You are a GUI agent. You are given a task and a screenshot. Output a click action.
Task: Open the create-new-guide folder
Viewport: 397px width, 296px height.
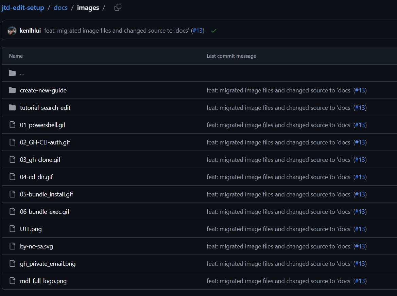[43, 90]
